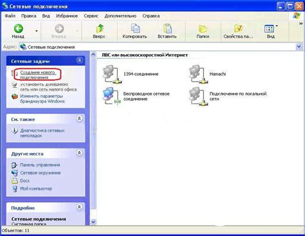The height and width of the screenshot is (236, 305).
Task: Click the network diagnostics info icon
Action: tap(14, 131)
